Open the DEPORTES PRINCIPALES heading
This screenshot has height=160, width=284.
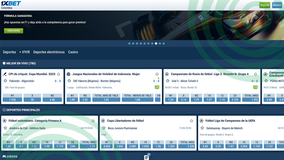(x=23, y=110)
